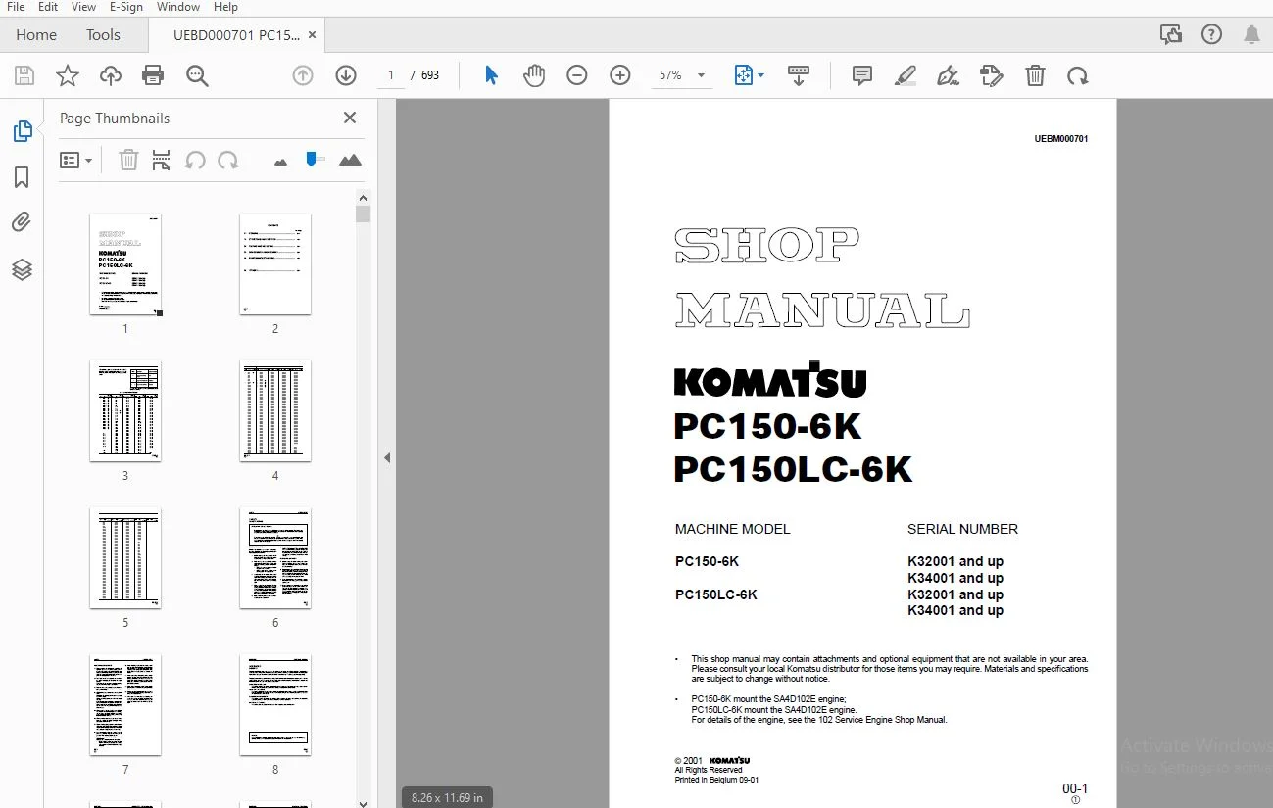Rotate thumbnails counterclockwise
The image size is (1273, 808).
coord(195,160)
